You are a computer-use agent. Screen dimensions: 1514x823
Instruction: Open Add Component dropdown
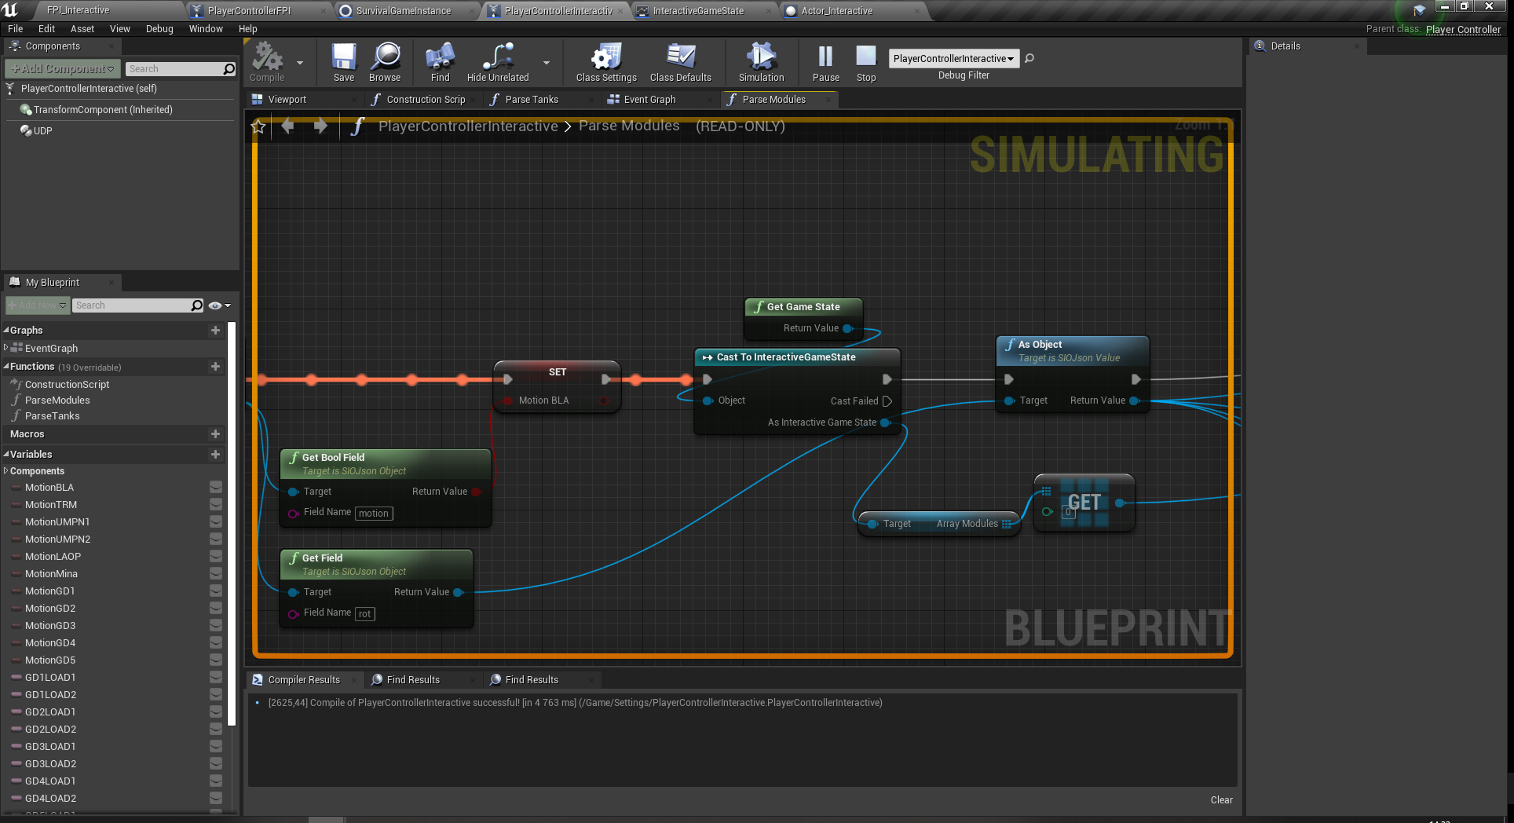point(63,69)
